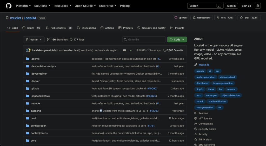The height and width of the screenshot is (146, 266).
Task: Click the Readme book icon
Action: [x=196, y=113]
